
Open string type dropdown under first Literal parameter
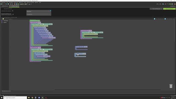(x=40, y=24)
